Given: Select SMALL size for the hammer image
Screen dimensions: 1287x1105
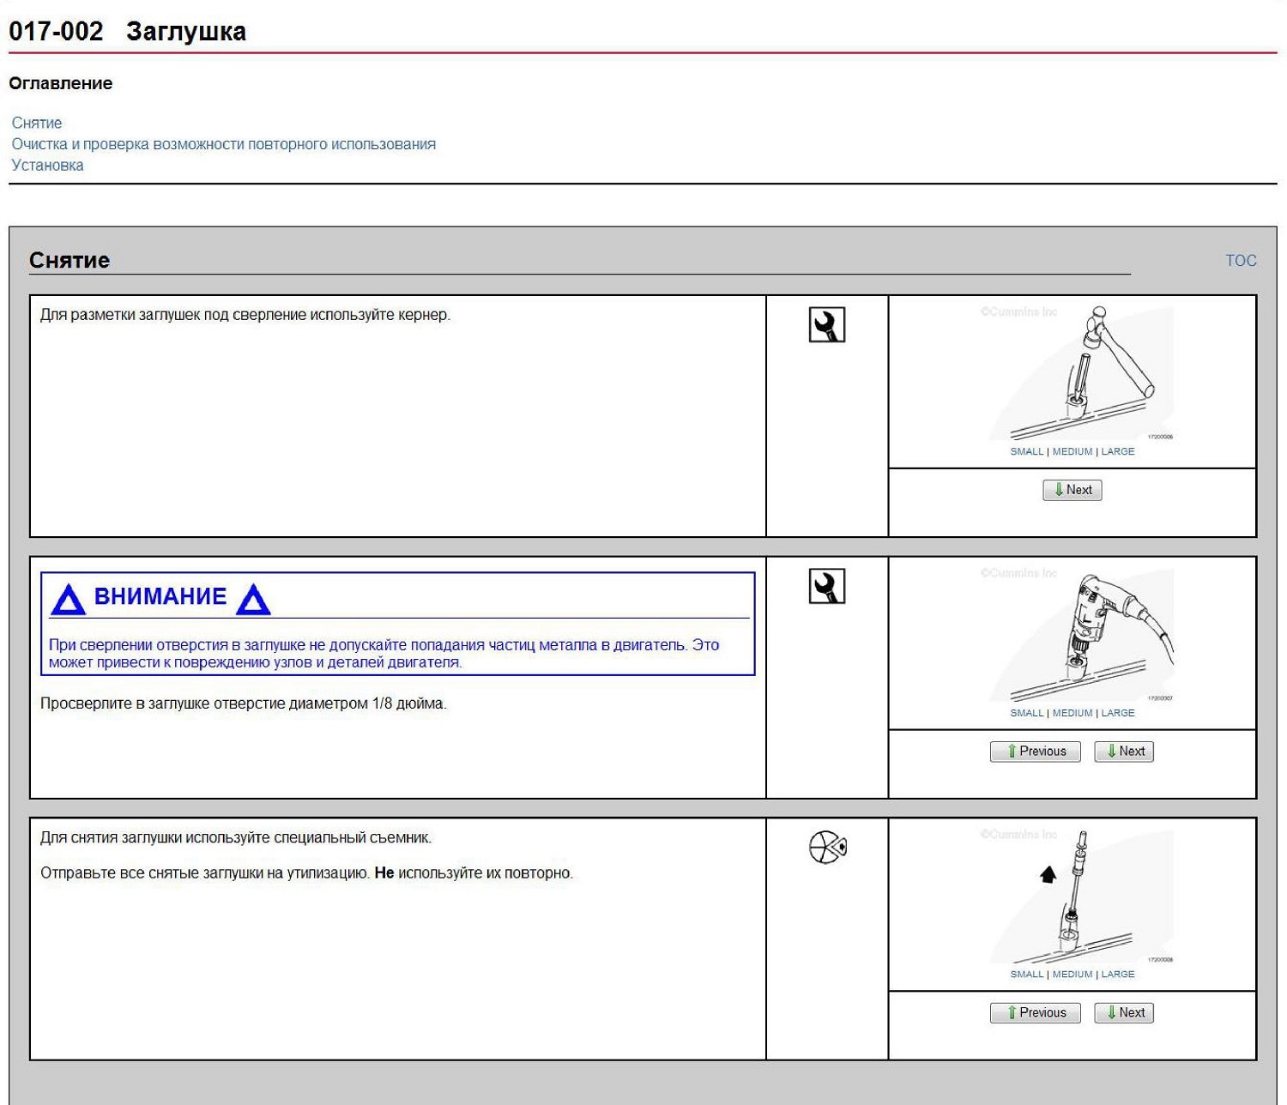Looking at the screenshot, I should click(x=1026, y=451).
